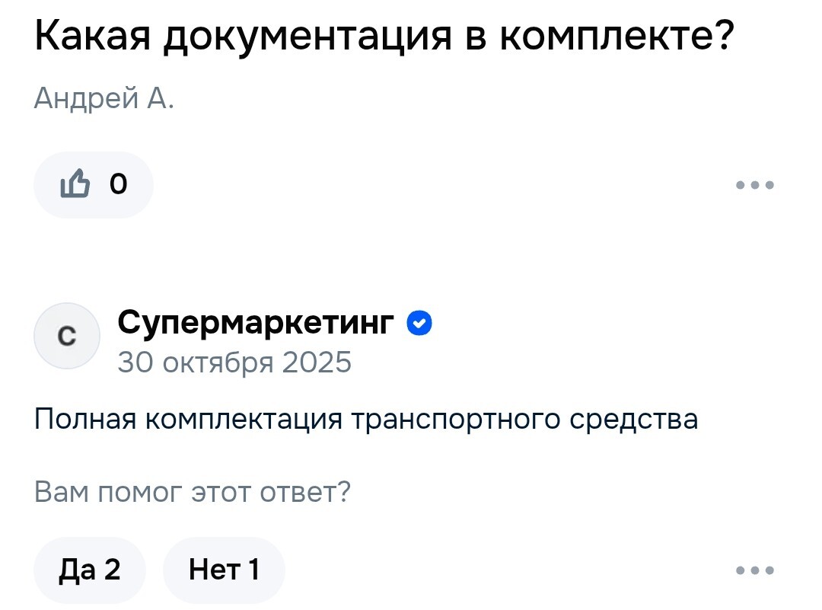
Task: Click the answer text "Полная комплектация транспортного средства"
Action: [365, 419]
